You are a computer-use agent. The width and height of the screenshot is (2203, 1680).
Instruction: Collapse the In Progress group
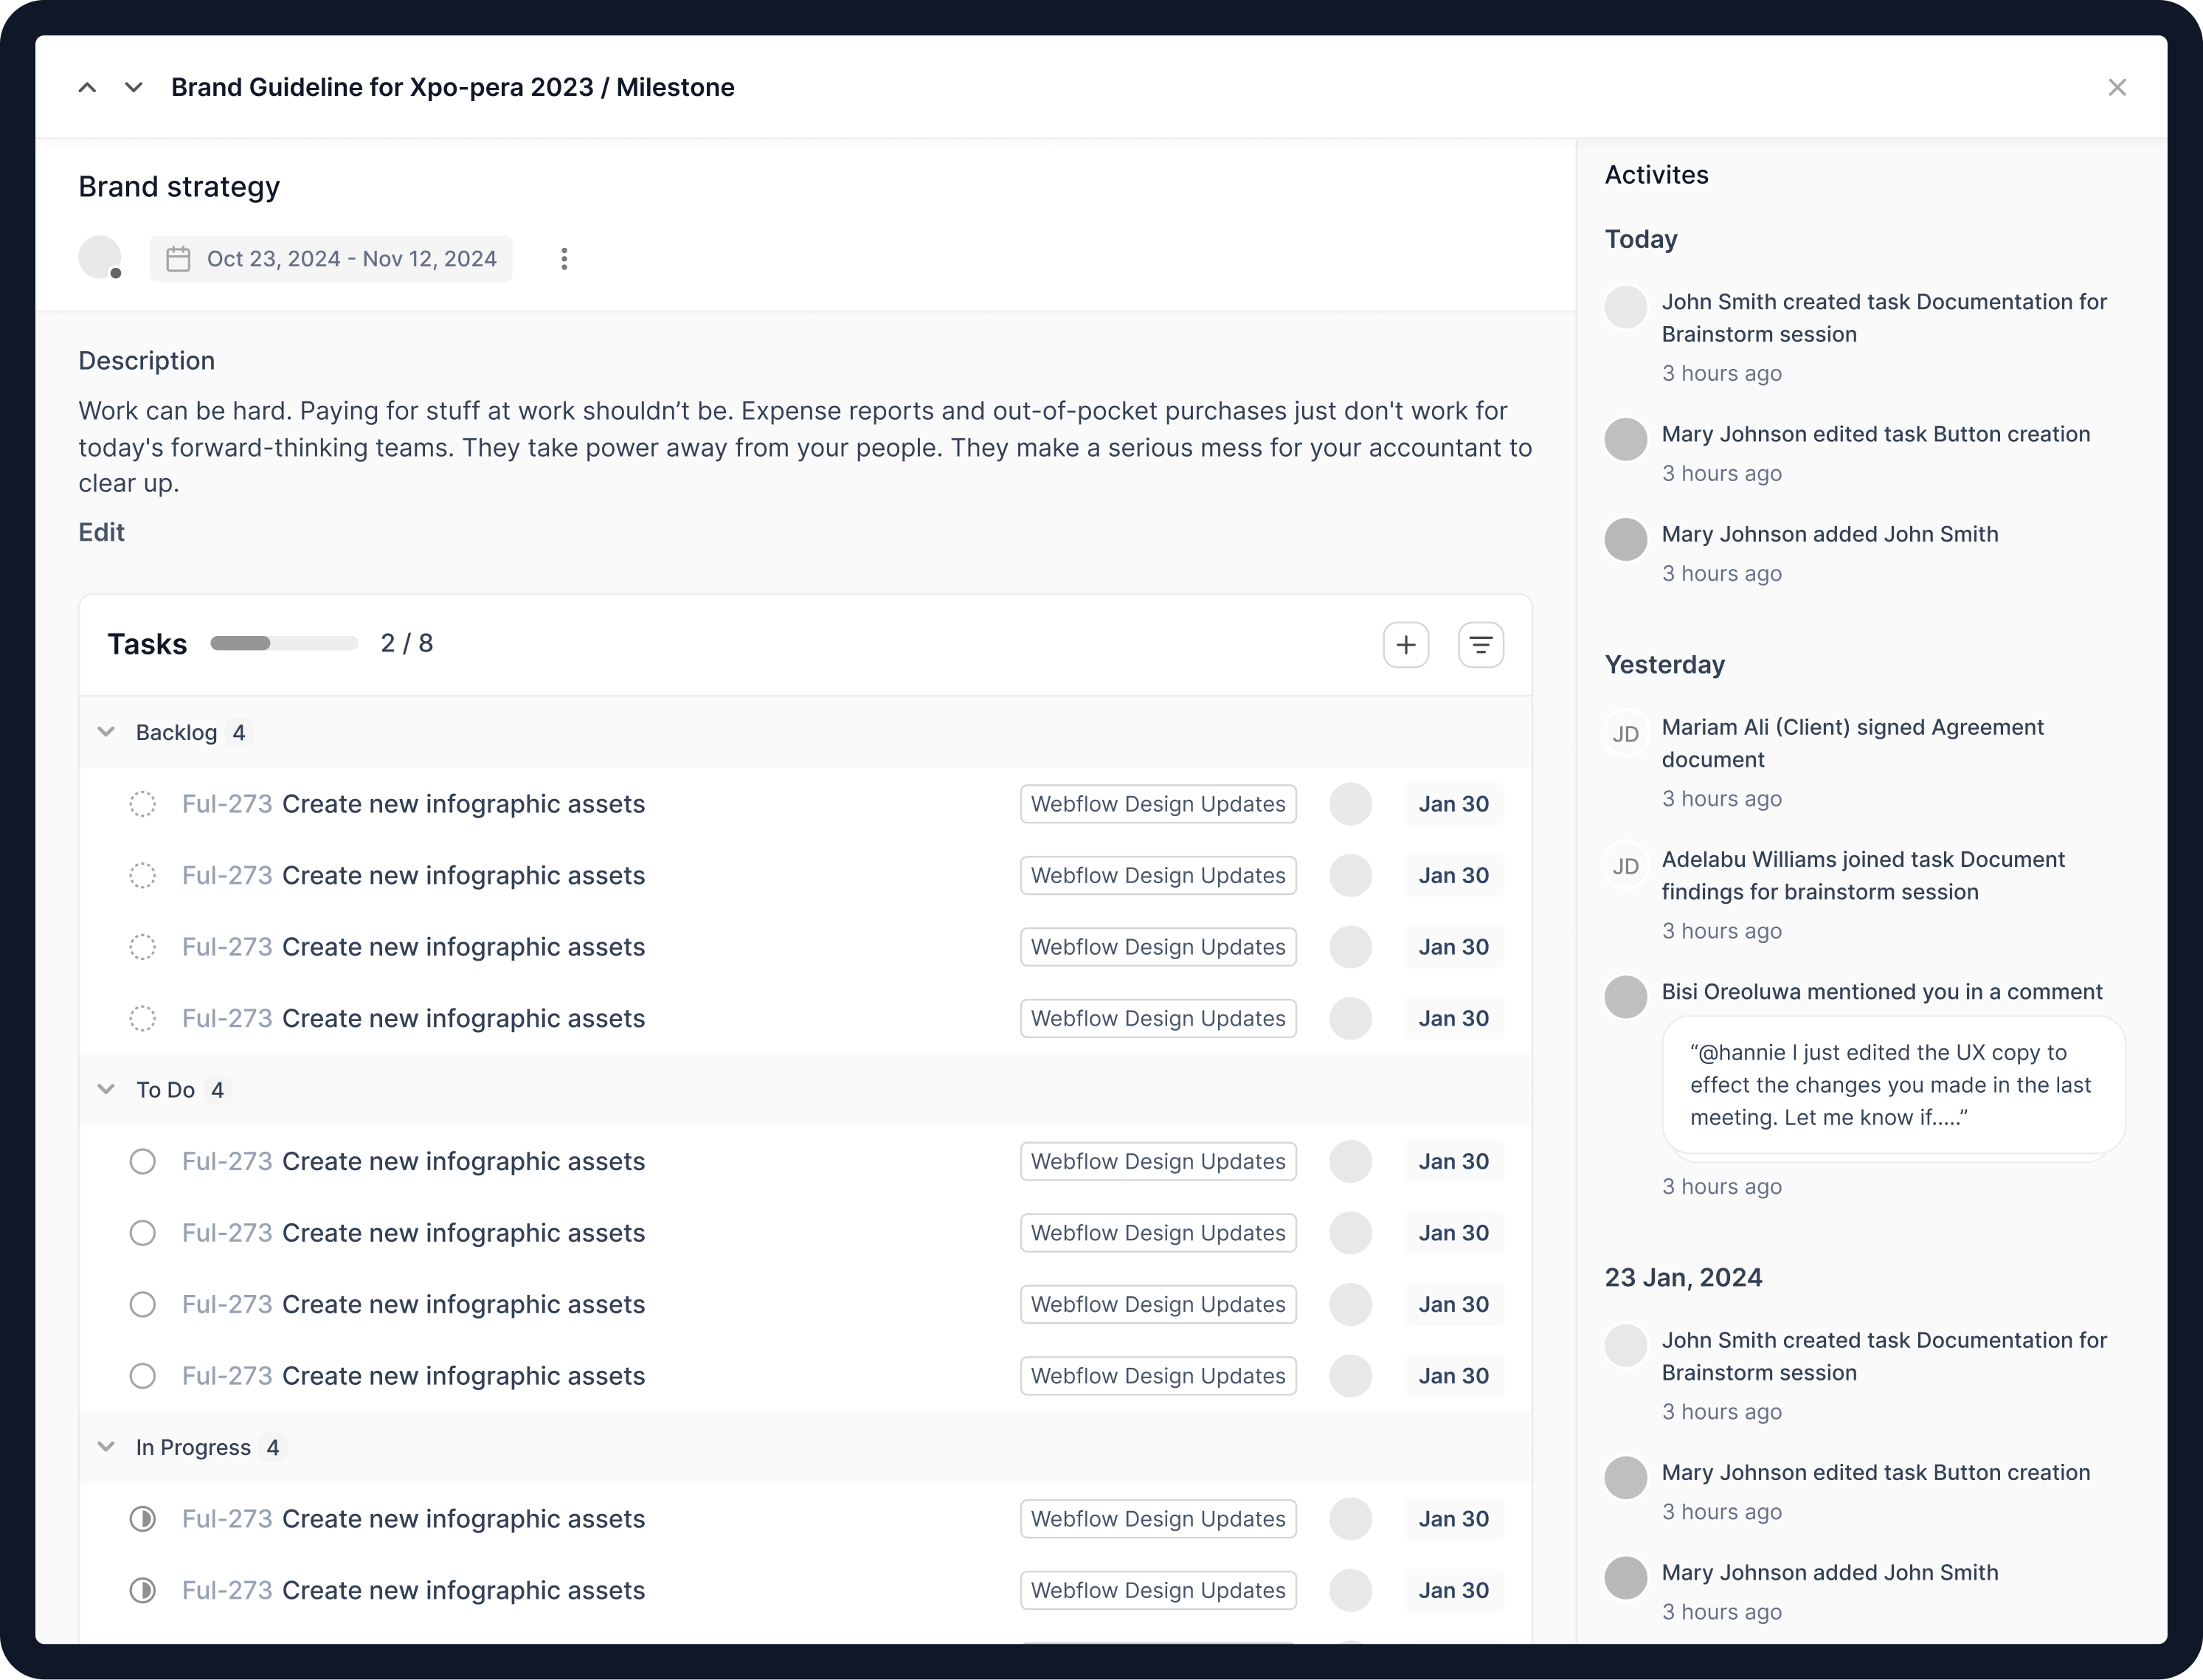(106, 1447)
